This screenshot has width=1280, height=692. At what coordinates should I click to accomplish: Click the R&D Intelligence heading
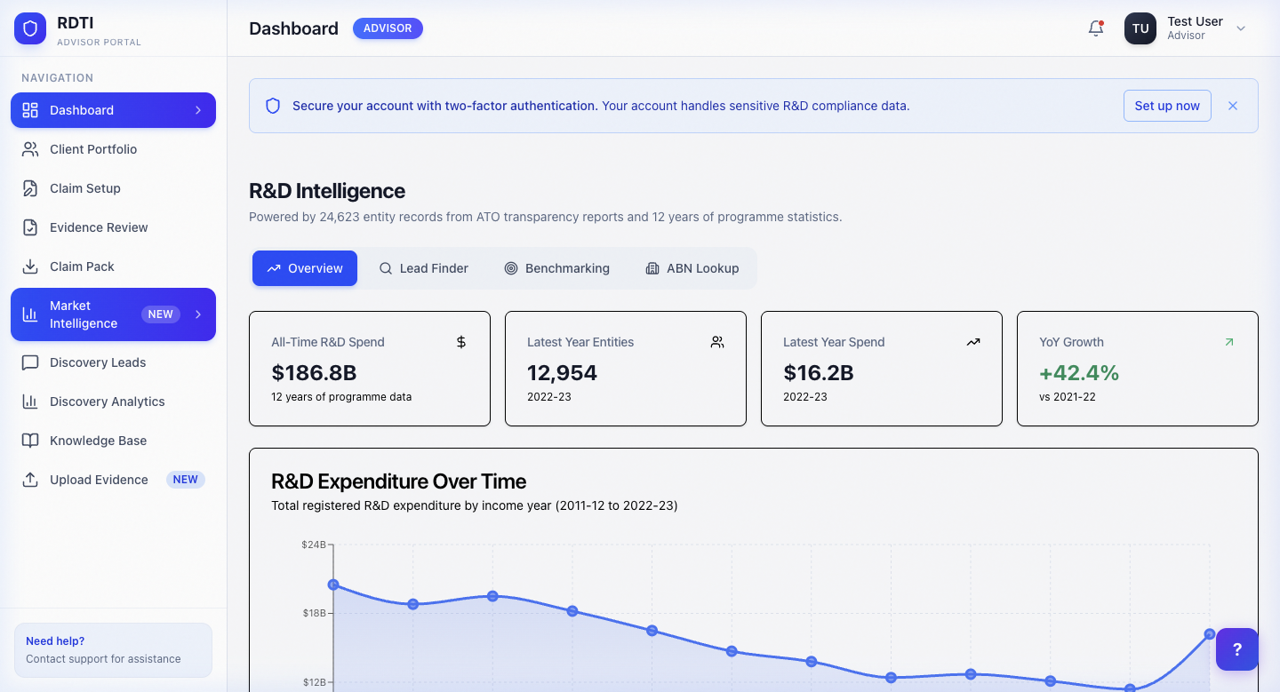tap(327, 191)
